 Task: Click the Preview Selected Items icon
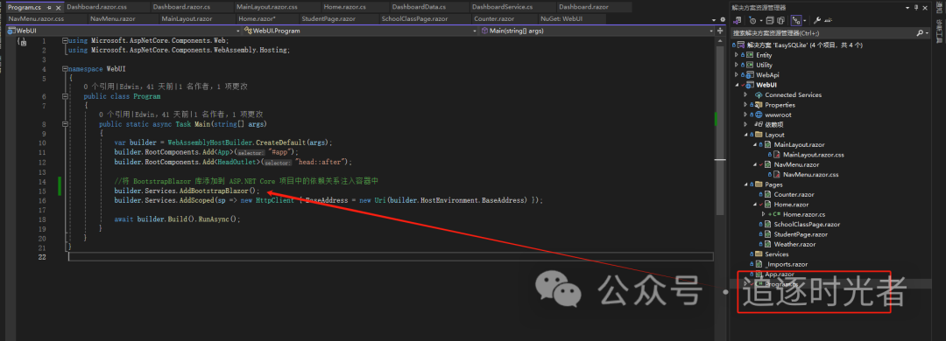[829, 20]
